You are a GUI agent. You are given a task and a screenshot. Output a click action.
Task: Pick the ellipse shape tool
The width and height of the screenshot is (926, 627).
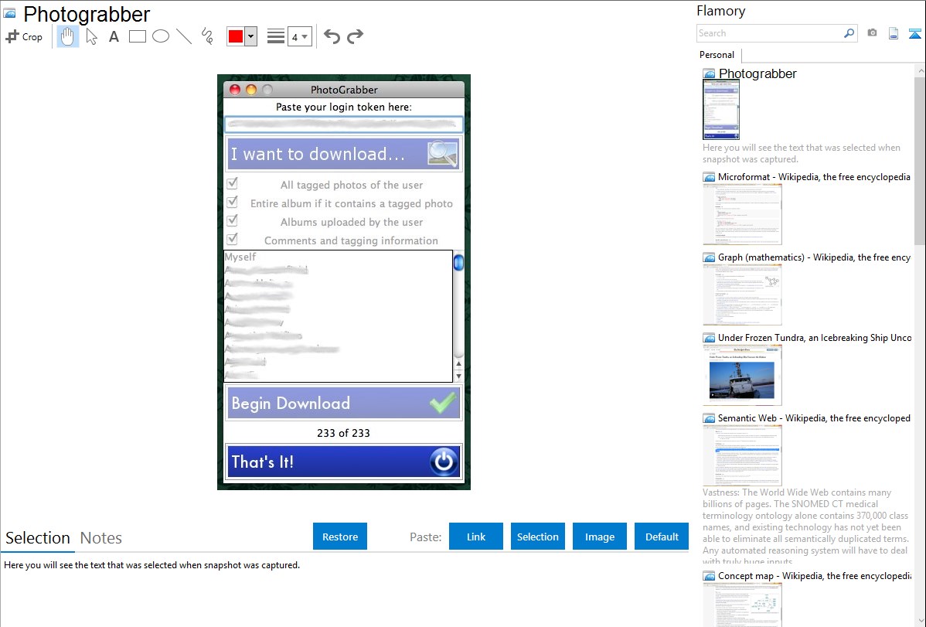161,36
